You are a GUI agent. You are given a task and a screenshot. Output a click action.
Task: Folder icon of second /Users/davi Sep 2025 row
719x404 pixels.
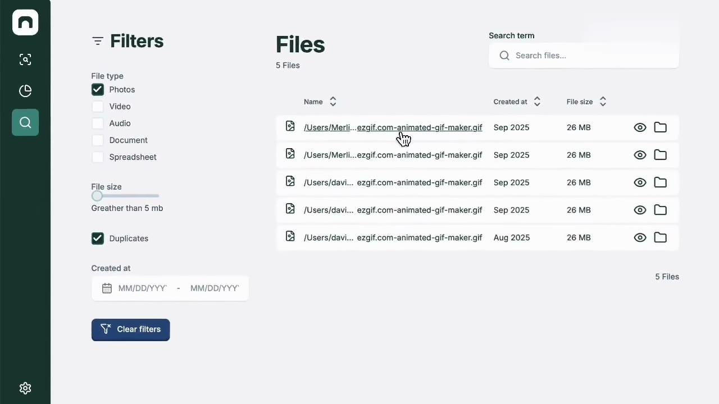point(661,210)
